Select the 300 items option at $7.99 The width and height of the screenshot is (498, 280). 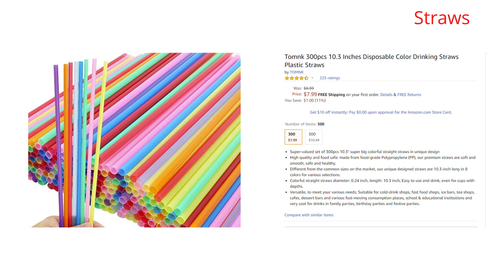tap(293, 137)
